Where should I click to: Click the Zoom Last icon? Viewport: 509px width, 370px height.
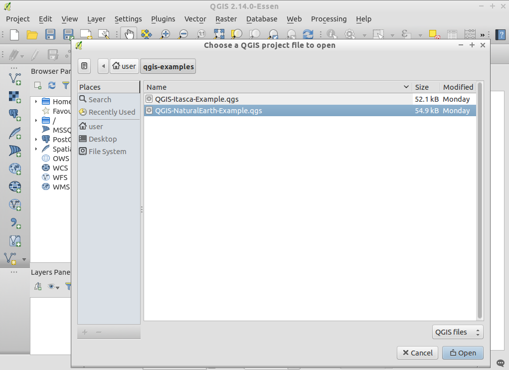coord(273,34)
